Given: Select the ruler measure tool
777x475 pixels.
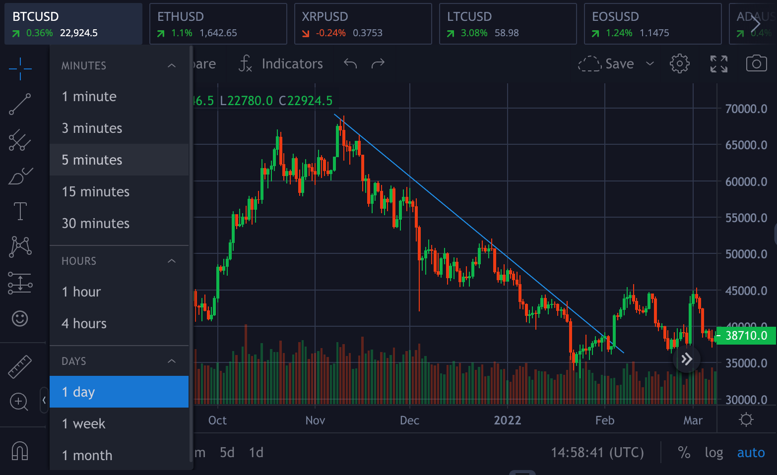Looking at the screenshot, I should 20,367.
